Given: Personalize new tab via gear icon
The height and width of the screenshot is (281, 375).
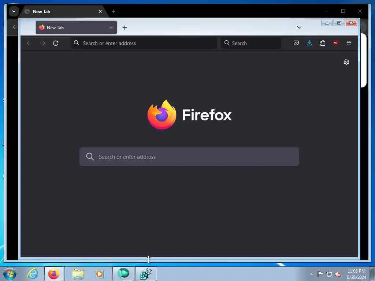Looking at the screenshot, I should [346, 62].
